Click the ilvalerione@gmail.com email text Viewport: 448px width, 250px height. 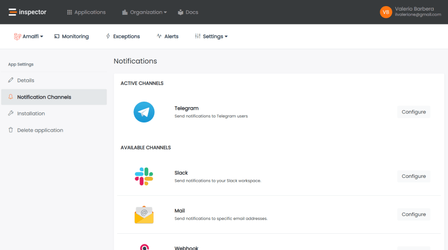coord(418,15)
